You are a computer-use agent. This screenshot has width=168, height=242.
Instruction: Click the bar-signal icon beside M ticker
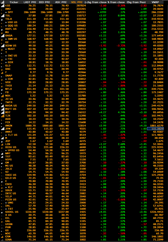coord(3,138)
